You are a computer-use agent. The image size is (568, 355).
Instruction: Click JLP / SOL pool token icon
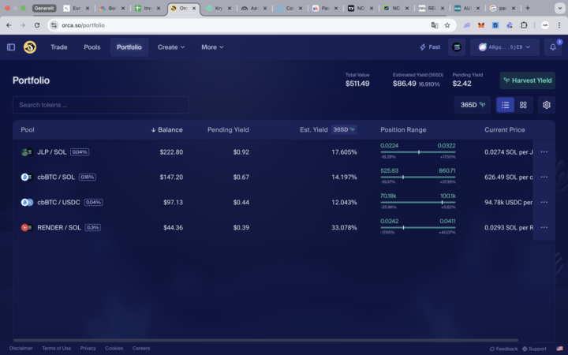click(27, 152)
